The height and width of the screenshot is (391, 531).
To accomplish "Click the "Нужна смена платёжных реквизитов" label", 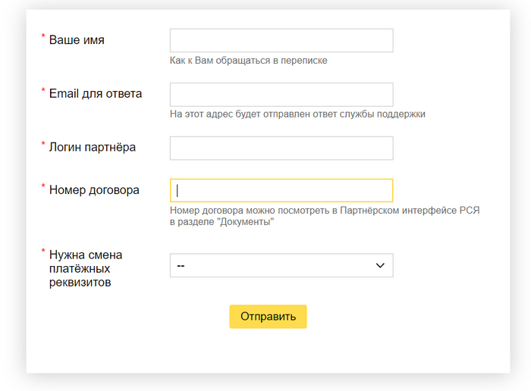I will click(86, 268).
